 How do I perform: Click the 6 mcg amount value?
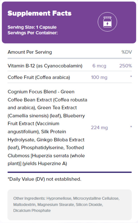(x=99, y=66)
